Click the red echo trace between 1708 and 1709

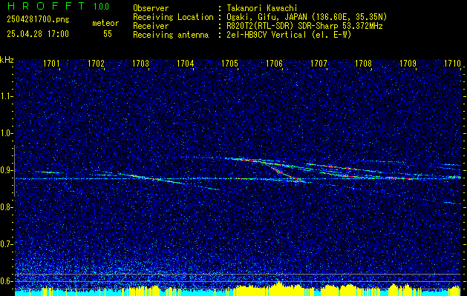tap(399, 178)
